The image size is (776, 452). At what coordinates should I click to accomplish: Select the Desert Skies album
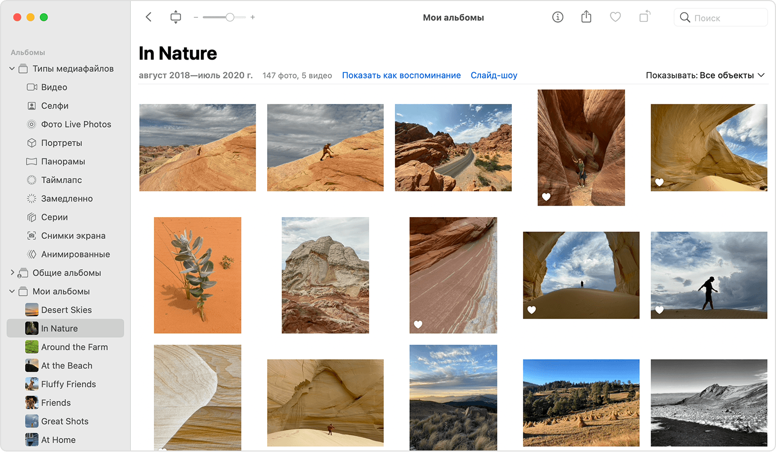[66, 310]
